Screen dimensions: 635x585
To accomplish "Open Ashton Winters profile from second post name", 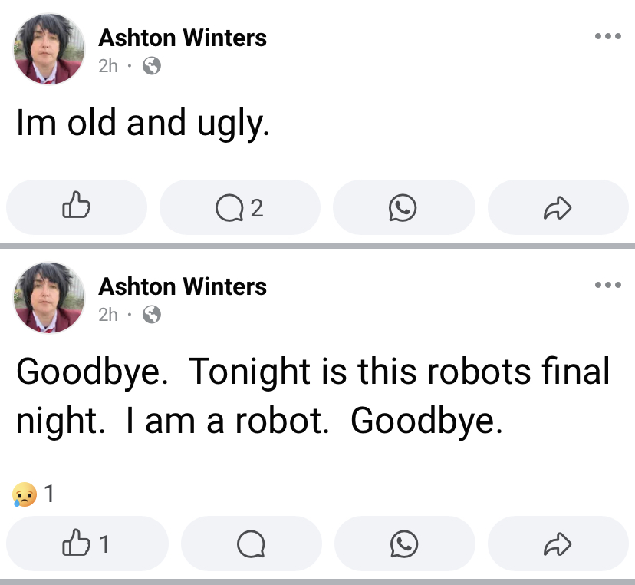I will click(x=183, y=286).
